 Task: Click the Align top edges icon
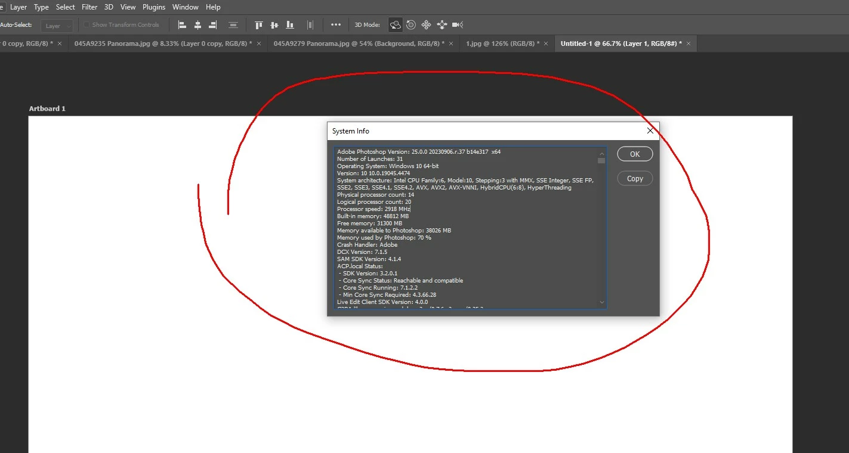point(258,25)
